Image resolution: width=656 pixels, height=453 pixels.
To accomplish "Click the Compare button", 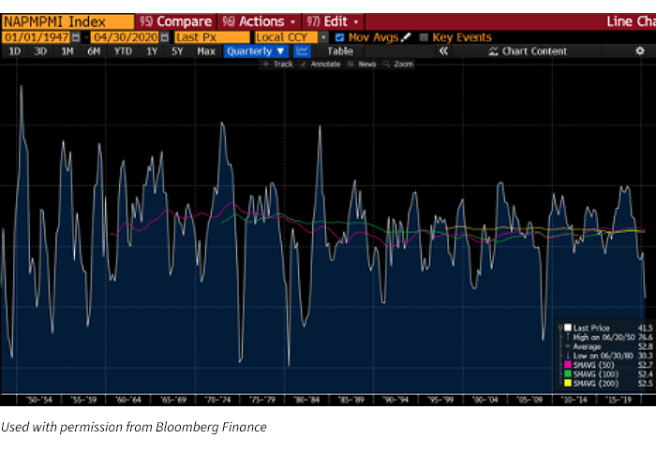I will (x=176, y=22).
